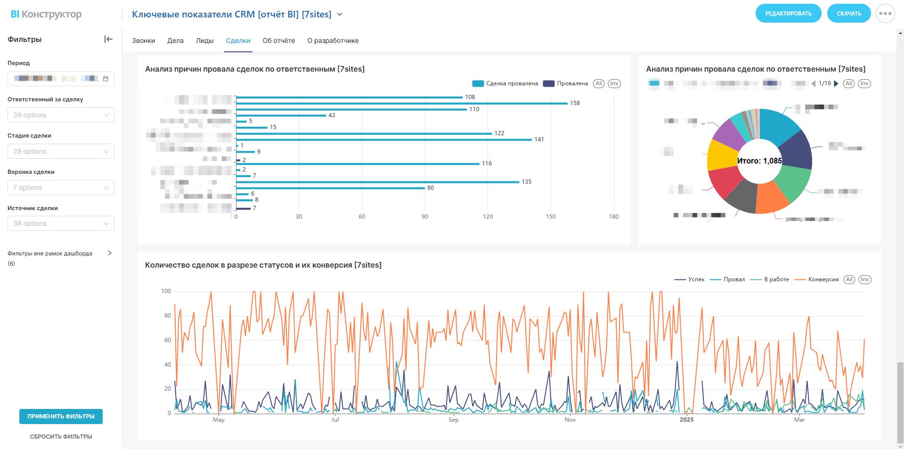Expand Фильтры вне рамок дашборда section
This screenshot has width=904, height=449.
click(109, 253)
